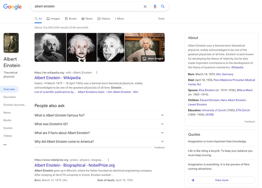Open the University of Zurich link
The height and width of the screenshot is (188, 262).
tap(214, 111)
